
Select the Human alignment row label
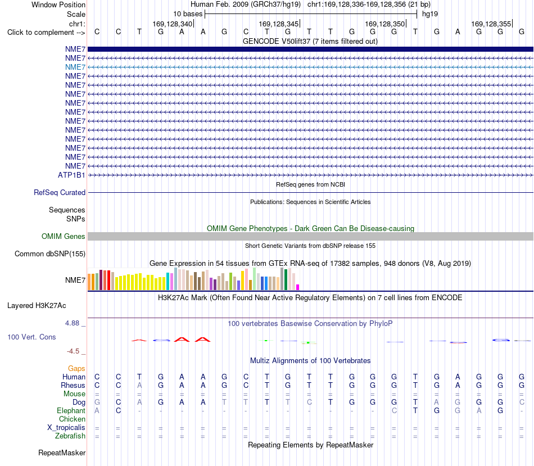(x=74, y=377)
